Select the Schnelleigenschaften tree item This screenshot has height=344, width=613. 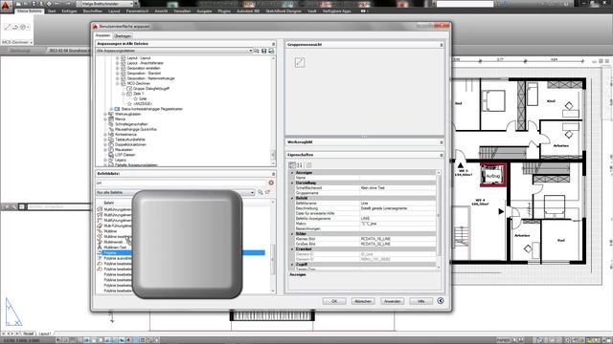pyautogui.click(x=131, y=124)
